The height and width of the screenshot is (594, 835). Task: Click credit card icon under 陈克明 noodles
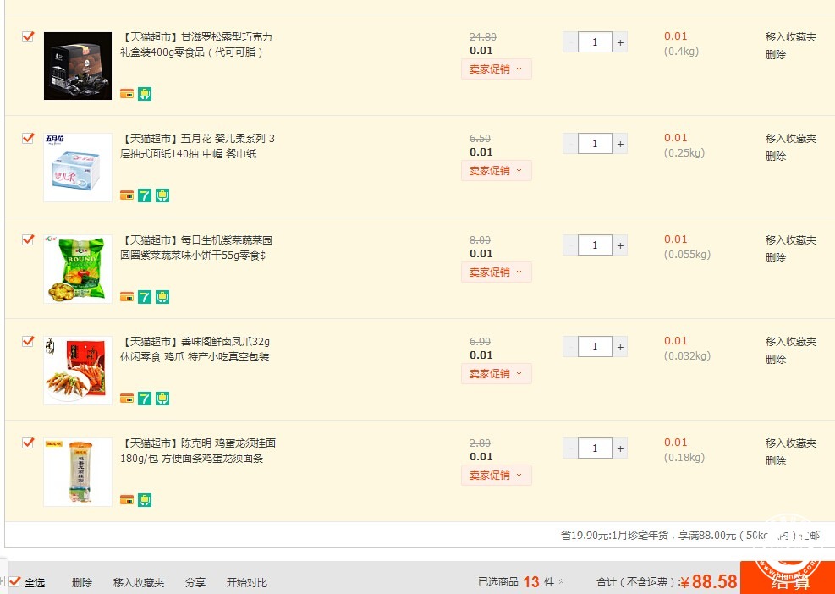click(127, 500)
